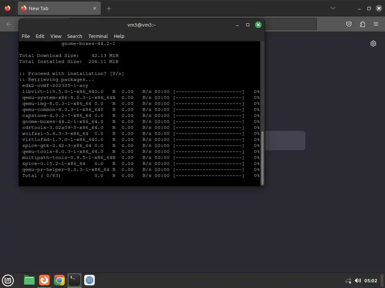Close the New Tab tab
Image resolution: width=385 pixels, height=288 pixels.
tap(95, 8)
